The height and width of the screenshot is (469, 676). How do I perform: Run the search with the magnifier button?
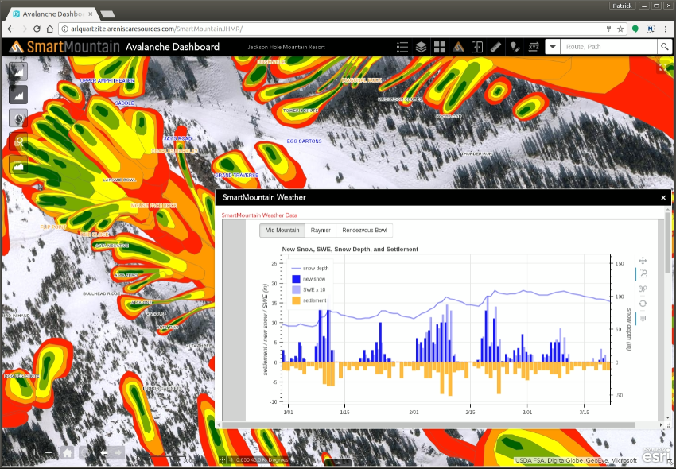(664, 47)
